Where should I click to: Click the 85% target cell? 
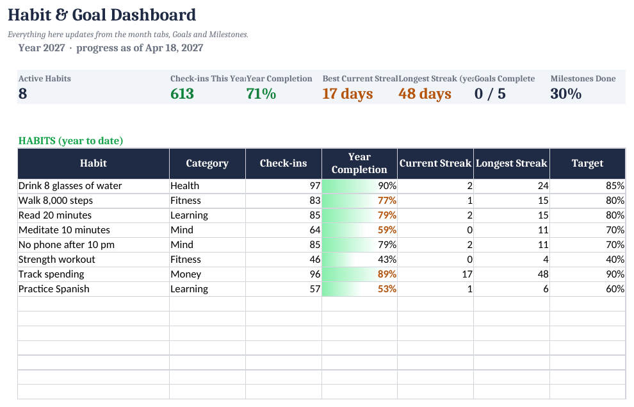pyautogui.click(x=587, y=186)
